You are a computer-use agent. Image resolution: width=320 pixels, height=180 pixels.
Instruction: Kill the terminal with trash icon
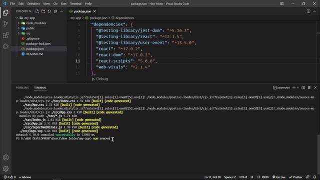[309, 87]
